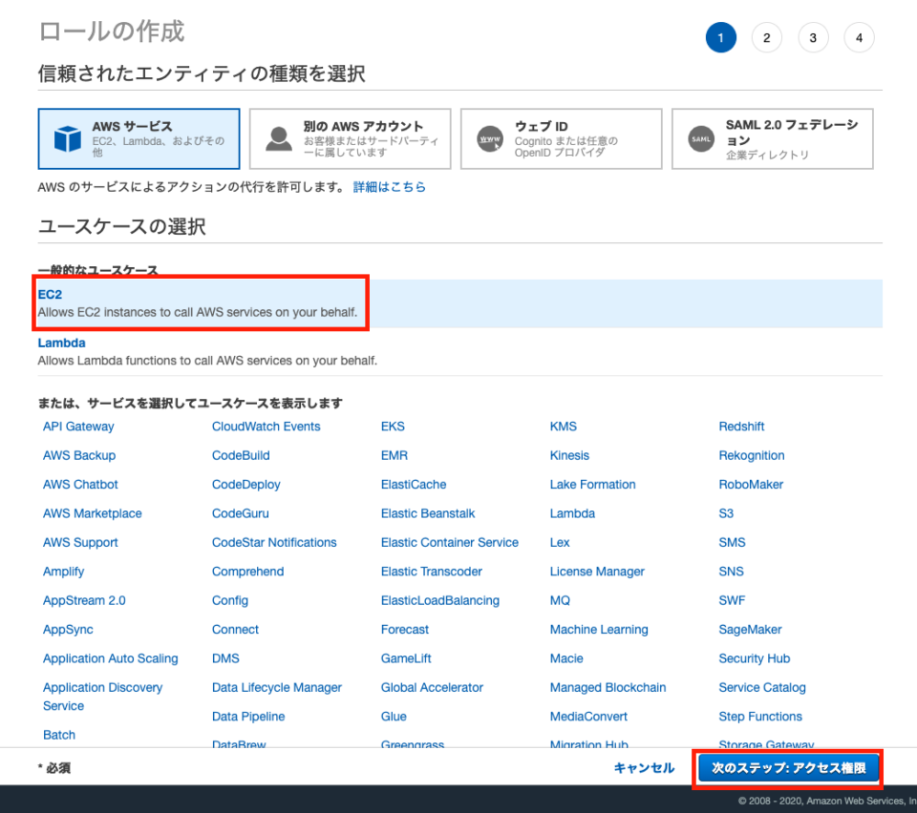Select CodeStar Notifications service
This screenshot has width=917, height=813.
274,543
